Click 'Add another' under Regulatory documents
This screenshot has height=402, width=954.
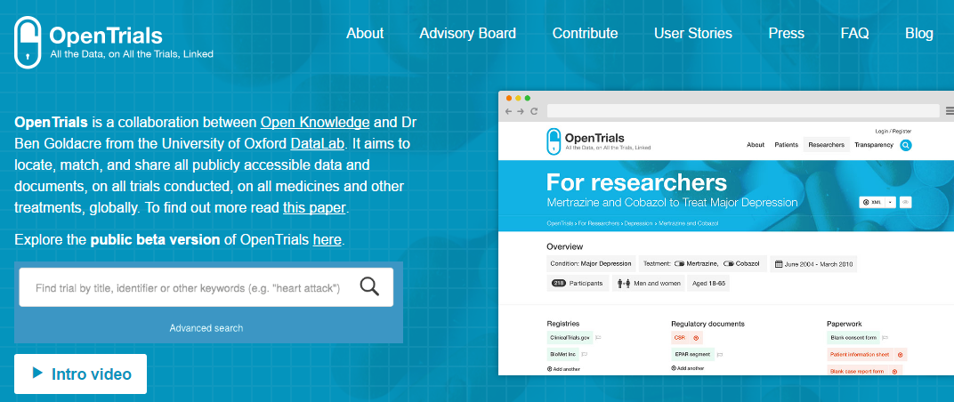(x=688, y=368)
